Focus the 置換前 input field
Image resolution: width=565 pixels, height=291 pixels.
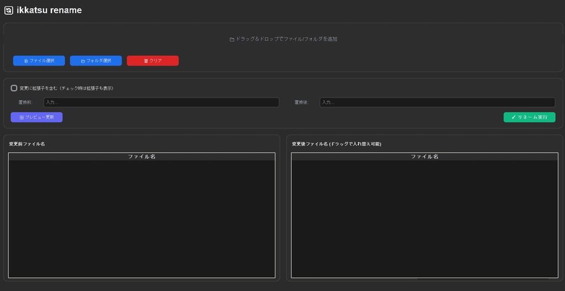click(162, 103)
